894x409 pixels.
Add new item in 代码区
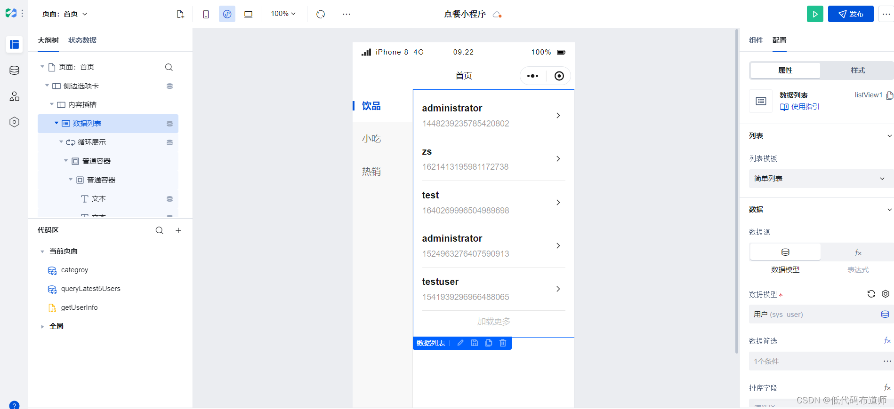(178, 230)
